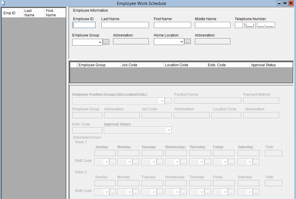
Task: Click the Middle Name text box
Action: pos(212,25)
